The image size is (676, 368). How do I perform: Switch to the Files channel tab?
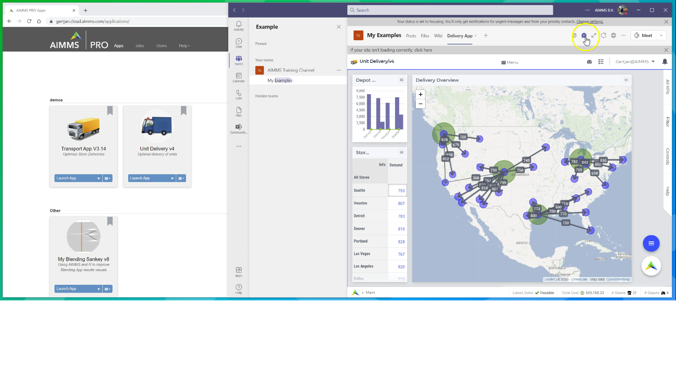pyautogui.click(x=425, y=36)
